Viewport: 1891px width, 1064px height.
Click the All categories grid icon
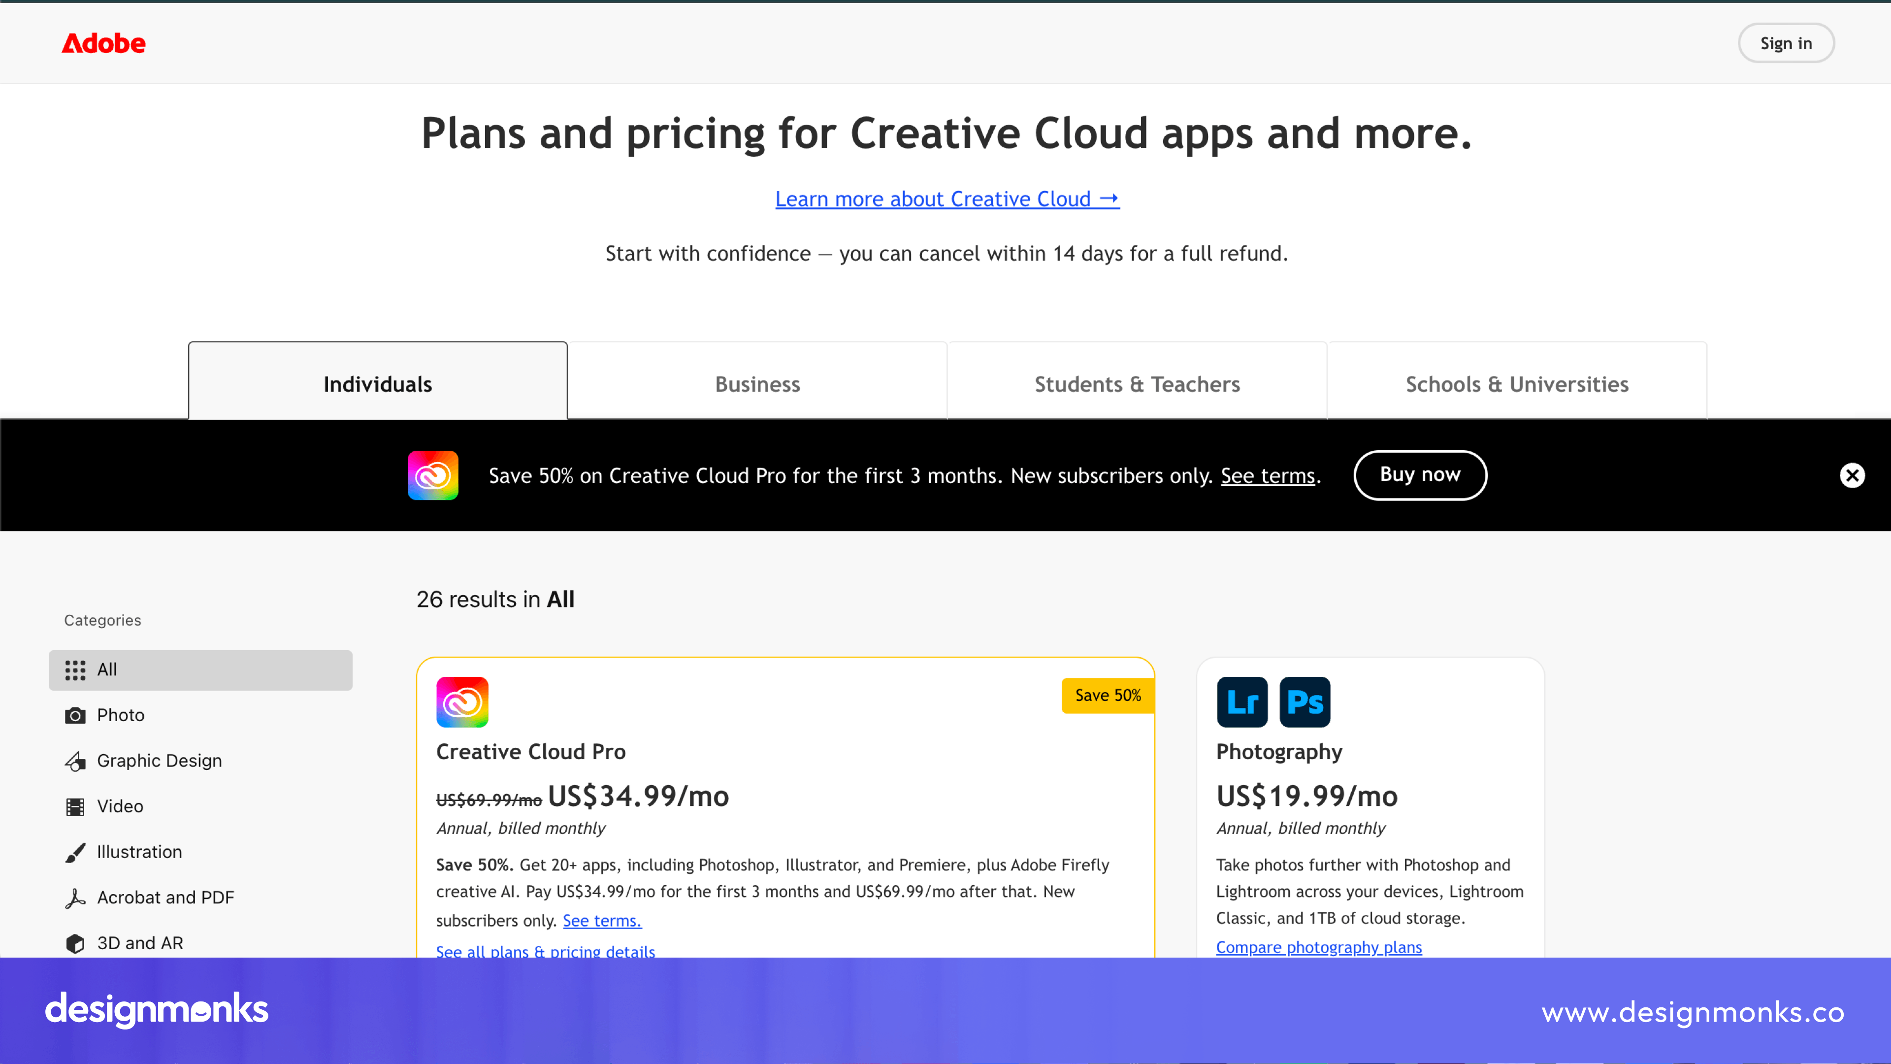[x=75, y=670]
